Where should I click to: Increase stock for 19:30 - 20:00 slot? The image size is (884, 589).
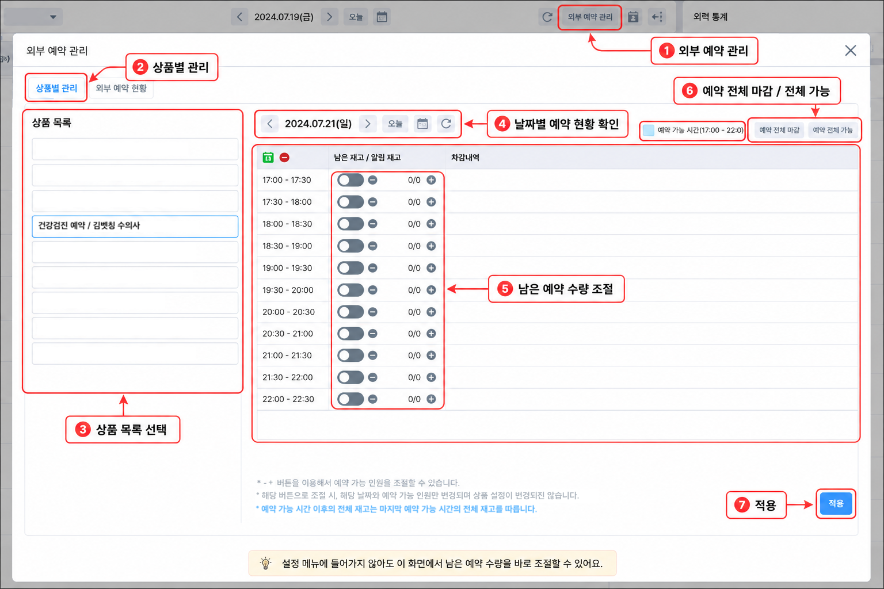point(431,290)
